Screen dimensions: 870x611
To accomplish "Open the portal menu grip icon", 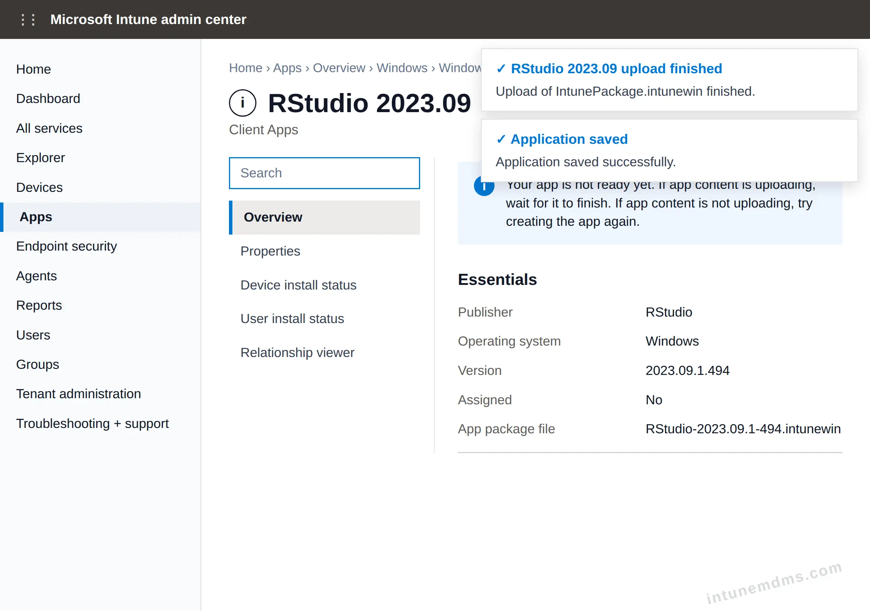I will (28, 19).
